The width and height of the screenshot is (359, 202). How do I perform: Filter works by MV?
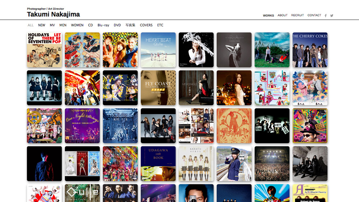[52, 25]
